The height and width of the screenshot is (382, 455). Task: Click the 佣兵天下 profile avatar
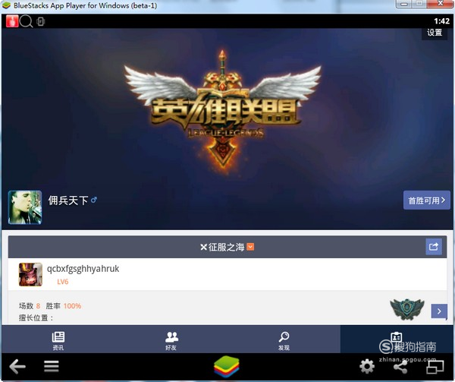25,207
